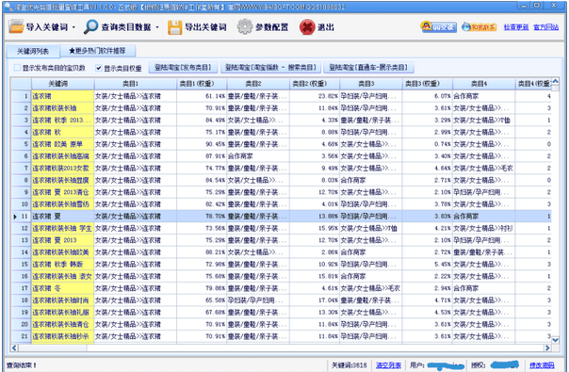
Task: Click the 和我联系 contact icon
Action: pyautogui.click(x=479, y=27)
